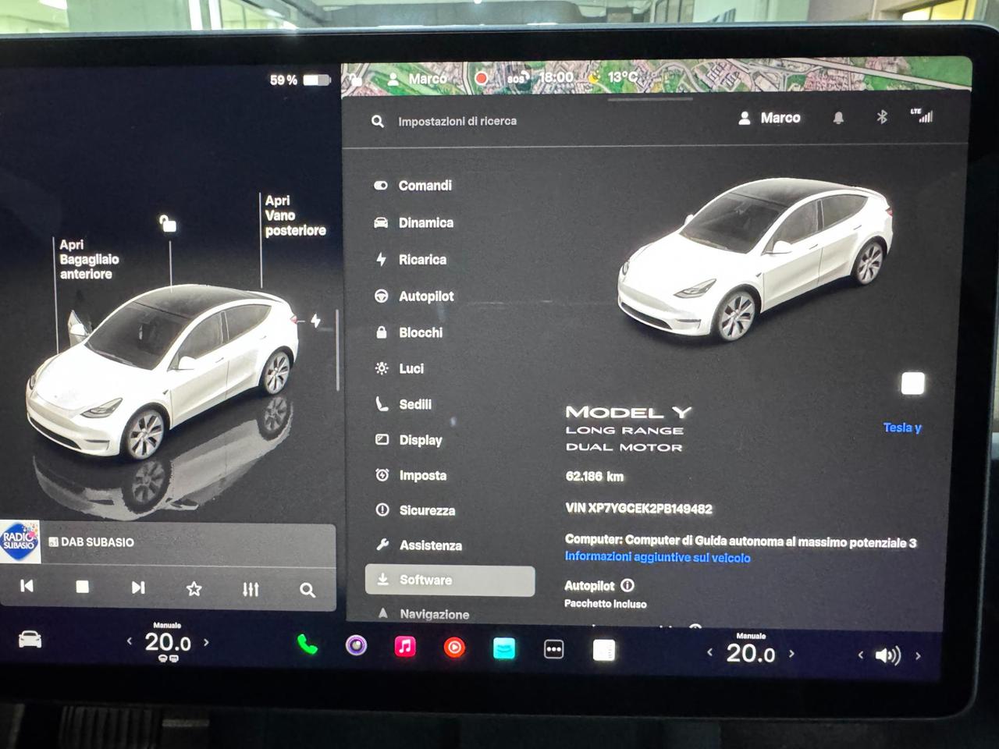Open the Luci lighting settings
Viewport: 999px width, 749px height.
point(412,368)
